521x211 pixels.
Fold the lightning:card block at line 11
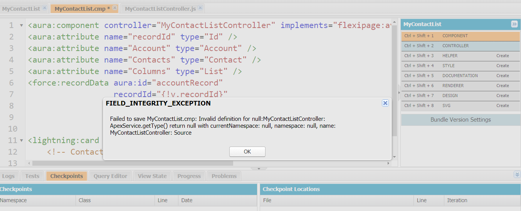[22, 141]
